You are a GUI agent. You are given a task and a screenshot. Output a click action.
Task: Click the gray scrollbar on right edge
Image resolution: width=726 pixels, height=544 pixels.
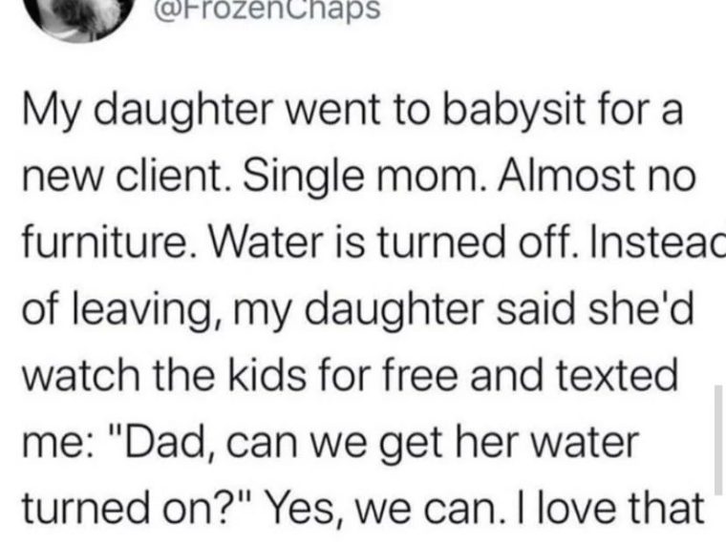pos(718,439)
